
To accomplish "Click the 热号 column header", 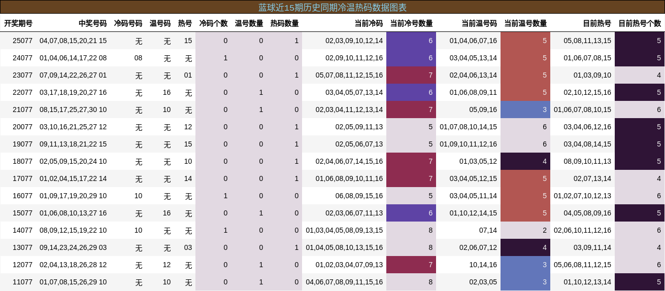I will [x=185, y=23].
